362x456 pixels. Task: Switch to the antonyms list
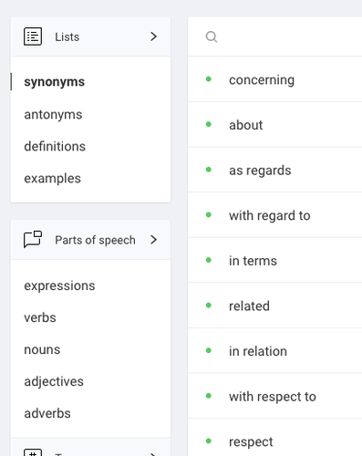[53, 115]
